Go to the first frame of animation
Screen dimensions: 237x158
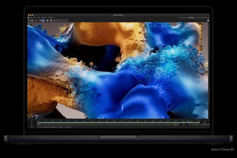(190, 125)
